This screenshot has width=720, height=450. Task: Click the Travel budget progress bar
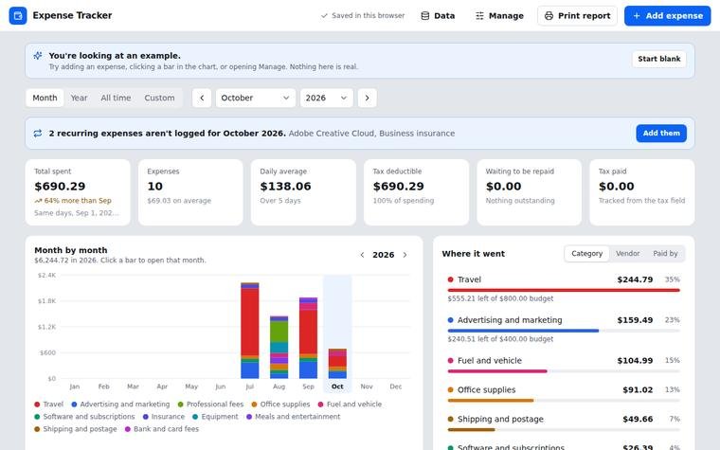coord(564,290)
